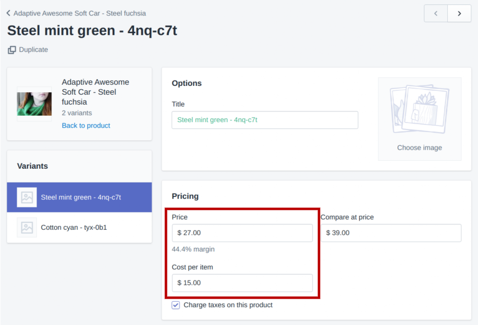The width and height of the screenshot is (478, 325).
Task: Click the Cost per item field
Action: tap(242, 283)
